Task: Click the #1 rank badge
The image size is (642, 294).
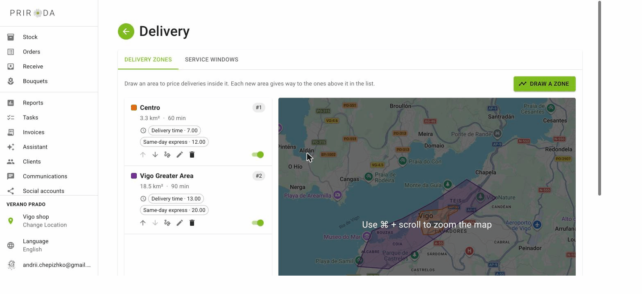Action: 259,108
